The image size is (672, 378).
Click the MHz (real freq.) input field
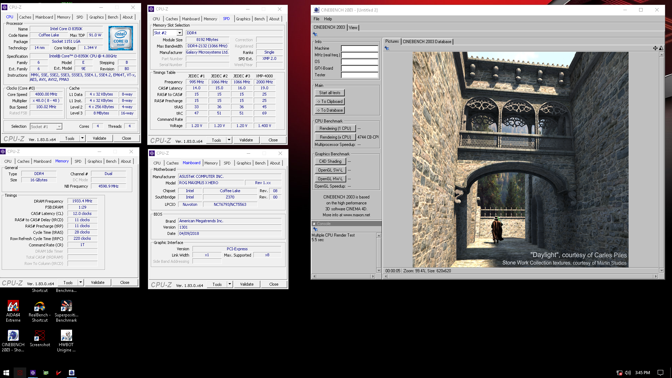coord(359,55)
